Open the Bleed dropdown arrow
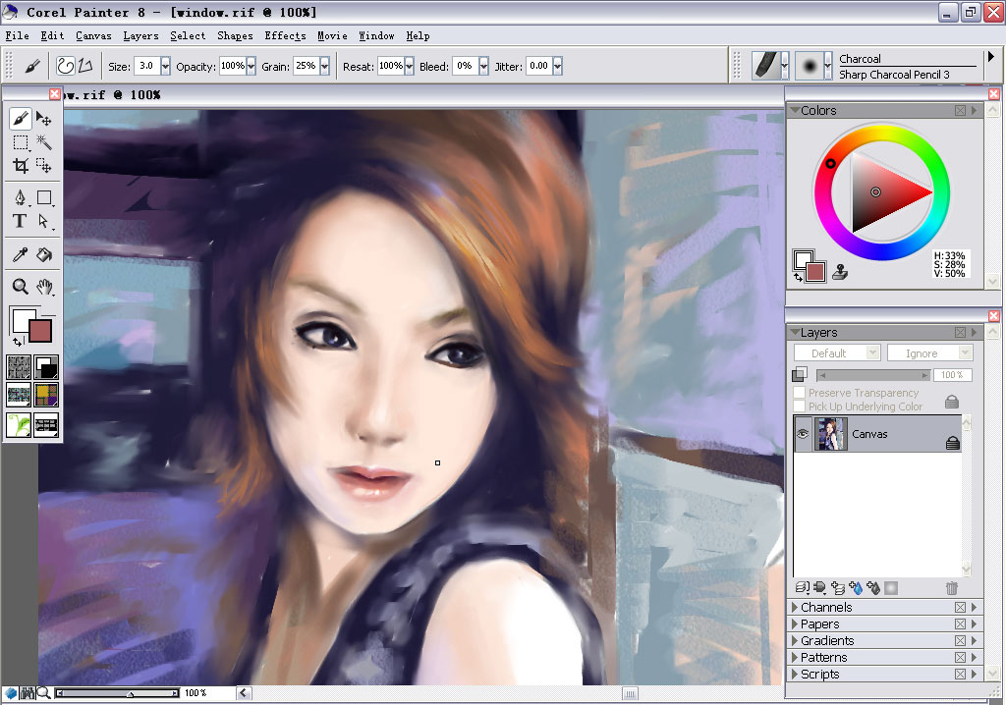The height and width of the screenshot is (705, 1006). pyautogui.click(x=483, y=66)
